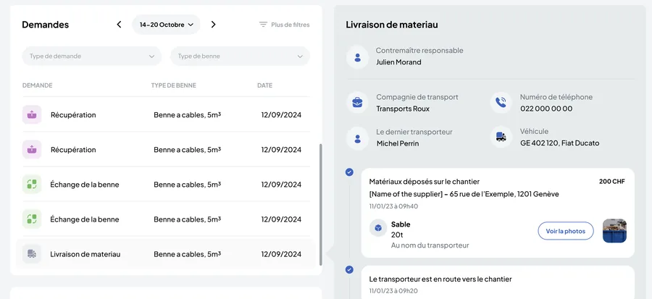Sort by the TYPE DE BENNE column header
Image resolution: width=652 pixels, height=299 pixels.
173,85
